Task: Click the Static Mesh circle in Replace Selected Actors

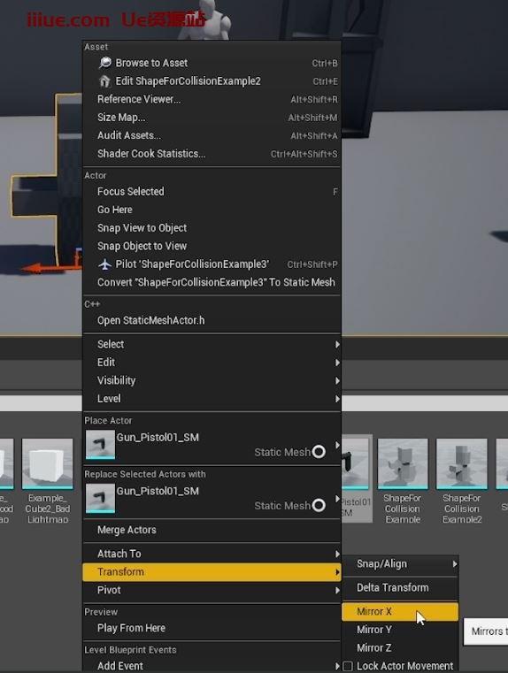Action: (319, 506)
